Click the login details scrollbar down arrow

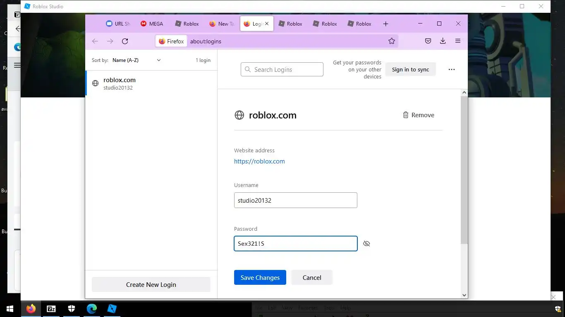[464, 295]
